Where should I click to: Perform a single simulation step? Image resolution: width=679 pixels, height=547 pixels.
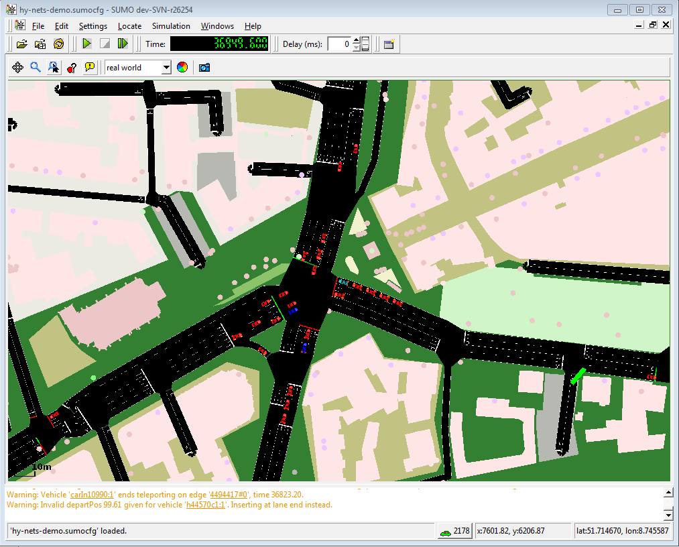pyautogui.click(x=123, y=44)
